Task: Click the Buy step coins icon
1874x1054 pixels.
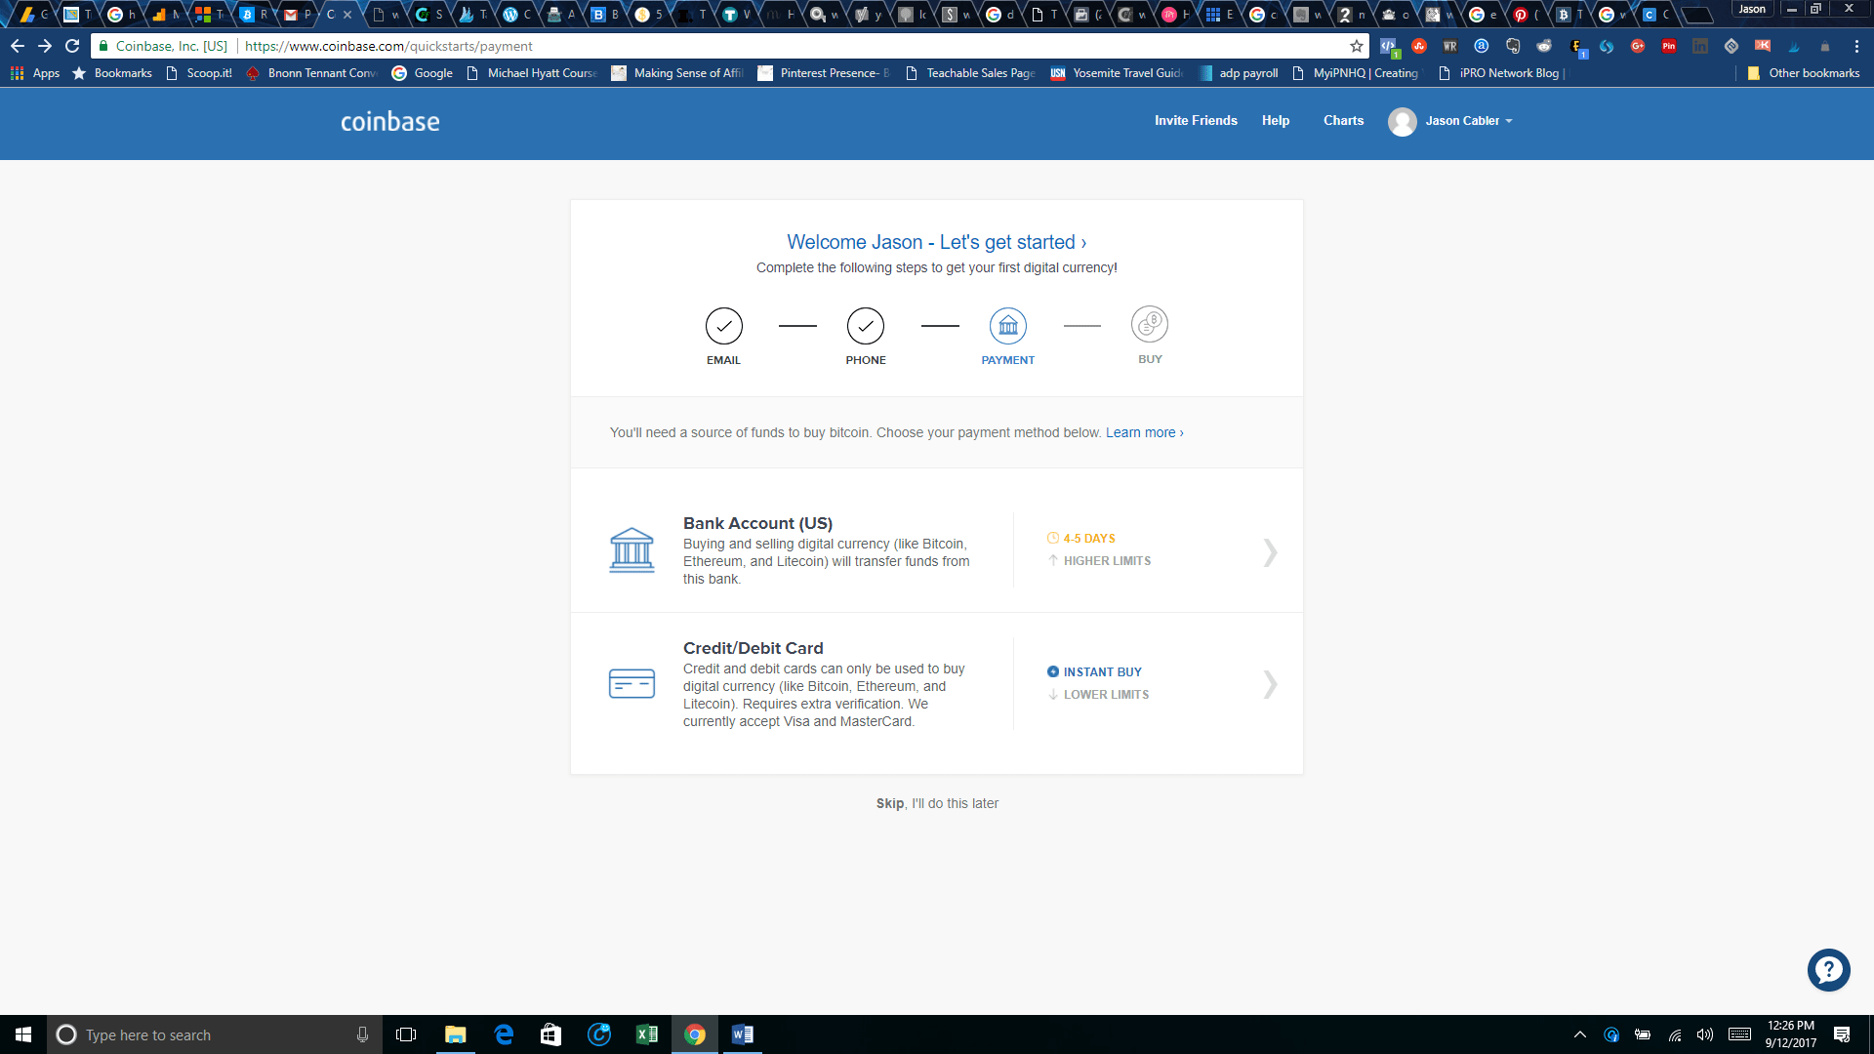Action: point(1150,324)
